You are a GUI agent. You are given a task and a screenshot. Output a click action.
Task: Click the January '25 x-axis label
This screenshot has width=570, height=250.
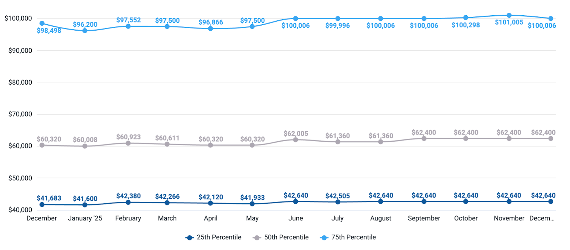coord(85,218)
